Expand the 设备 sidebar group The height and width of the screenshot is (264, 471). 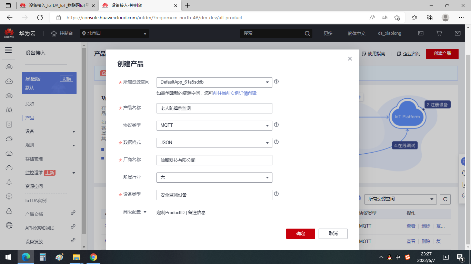[50, 132]
